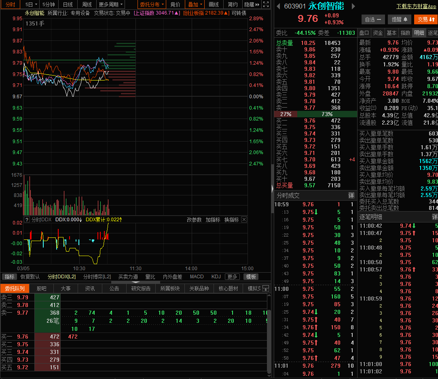Select the 分时 intraday view
This screenshot has height=379, width=438.
point(11,4)
